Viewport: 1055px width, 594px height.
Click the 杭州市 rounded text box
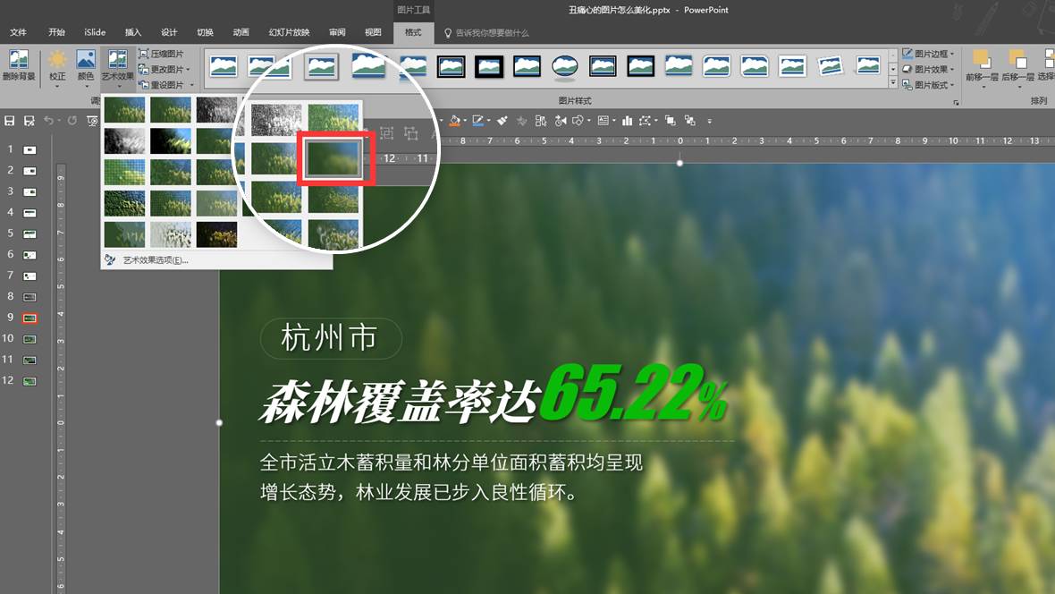(331, 338)
